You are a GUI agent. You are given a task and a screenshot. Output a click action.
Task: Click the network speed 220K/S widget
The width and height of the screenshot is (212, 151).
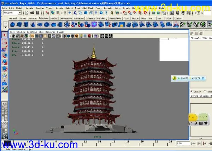[189, 78]
